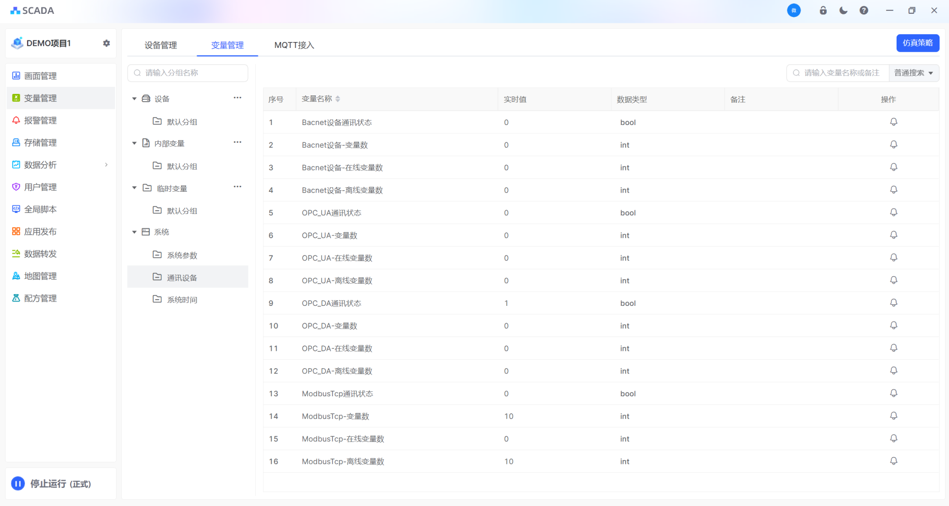Click the project settings gear icon

(106, 43)
